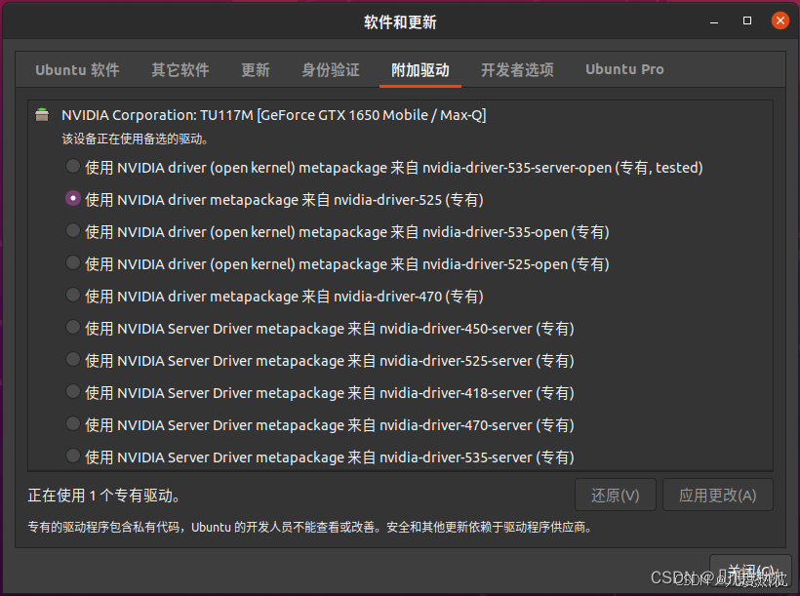Close the 软件和更新 window

(x=780, y=20)
